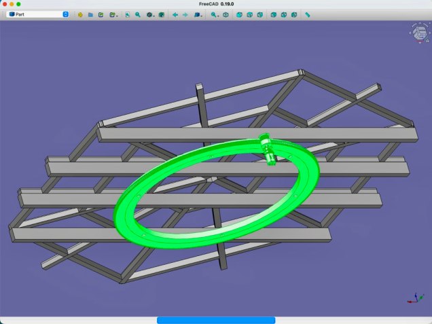This screenshot has height=324, width=432.
Task: Set the isometric view
Action: tap(226, 14)
